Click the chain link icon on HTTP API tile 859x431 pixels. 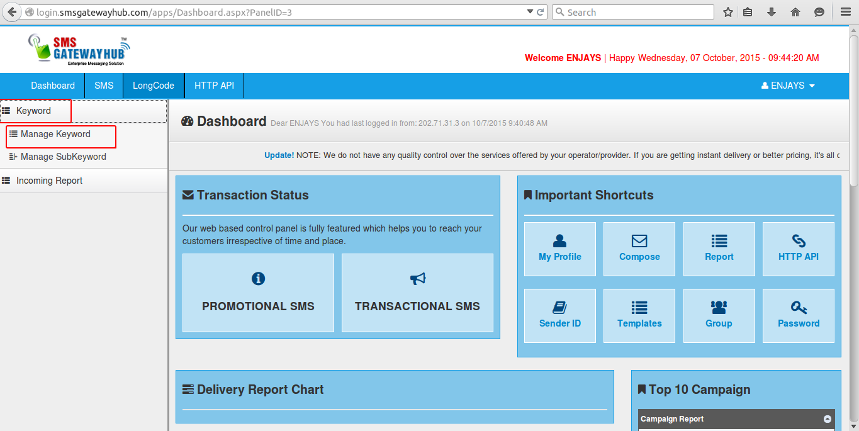(x=799, y=241)
